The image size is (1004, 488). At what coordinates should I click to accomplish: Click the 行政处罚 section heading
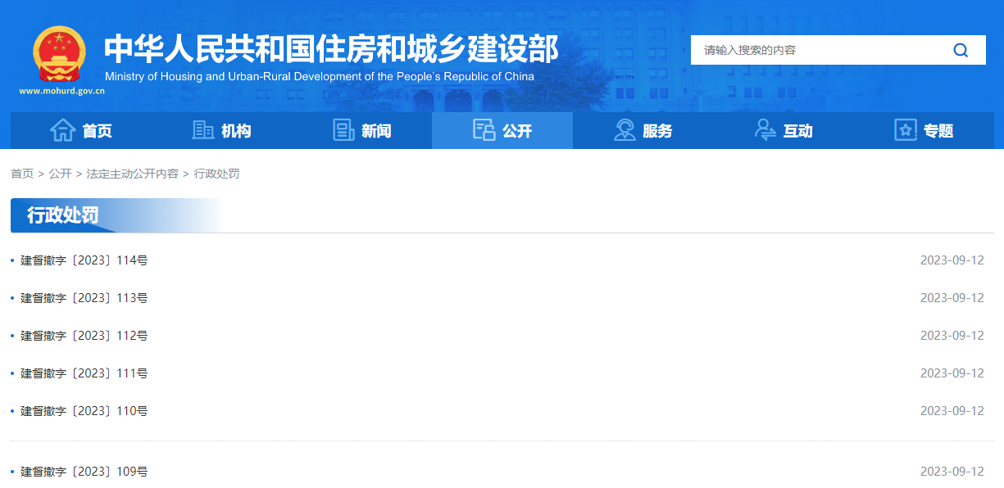tap(63, 215)
